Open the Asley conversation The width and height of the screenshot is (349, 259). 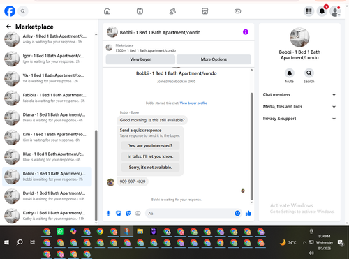(47, 39)
